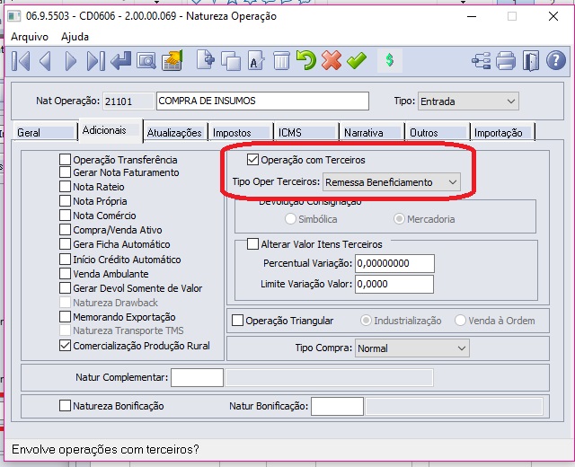Switch to the ICMS tab

click(x=306, y=132)
